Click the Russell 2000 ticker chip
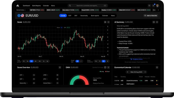174x98 pixels. coord(90,10)
